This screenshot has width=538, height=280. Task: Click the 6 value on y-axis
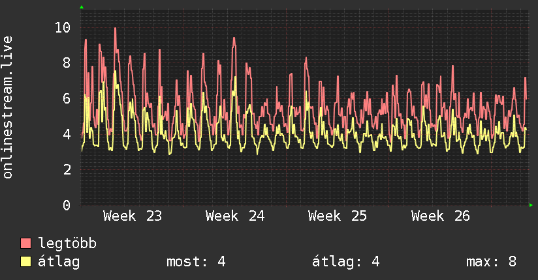pyautogui.click(x=67, y=98)
